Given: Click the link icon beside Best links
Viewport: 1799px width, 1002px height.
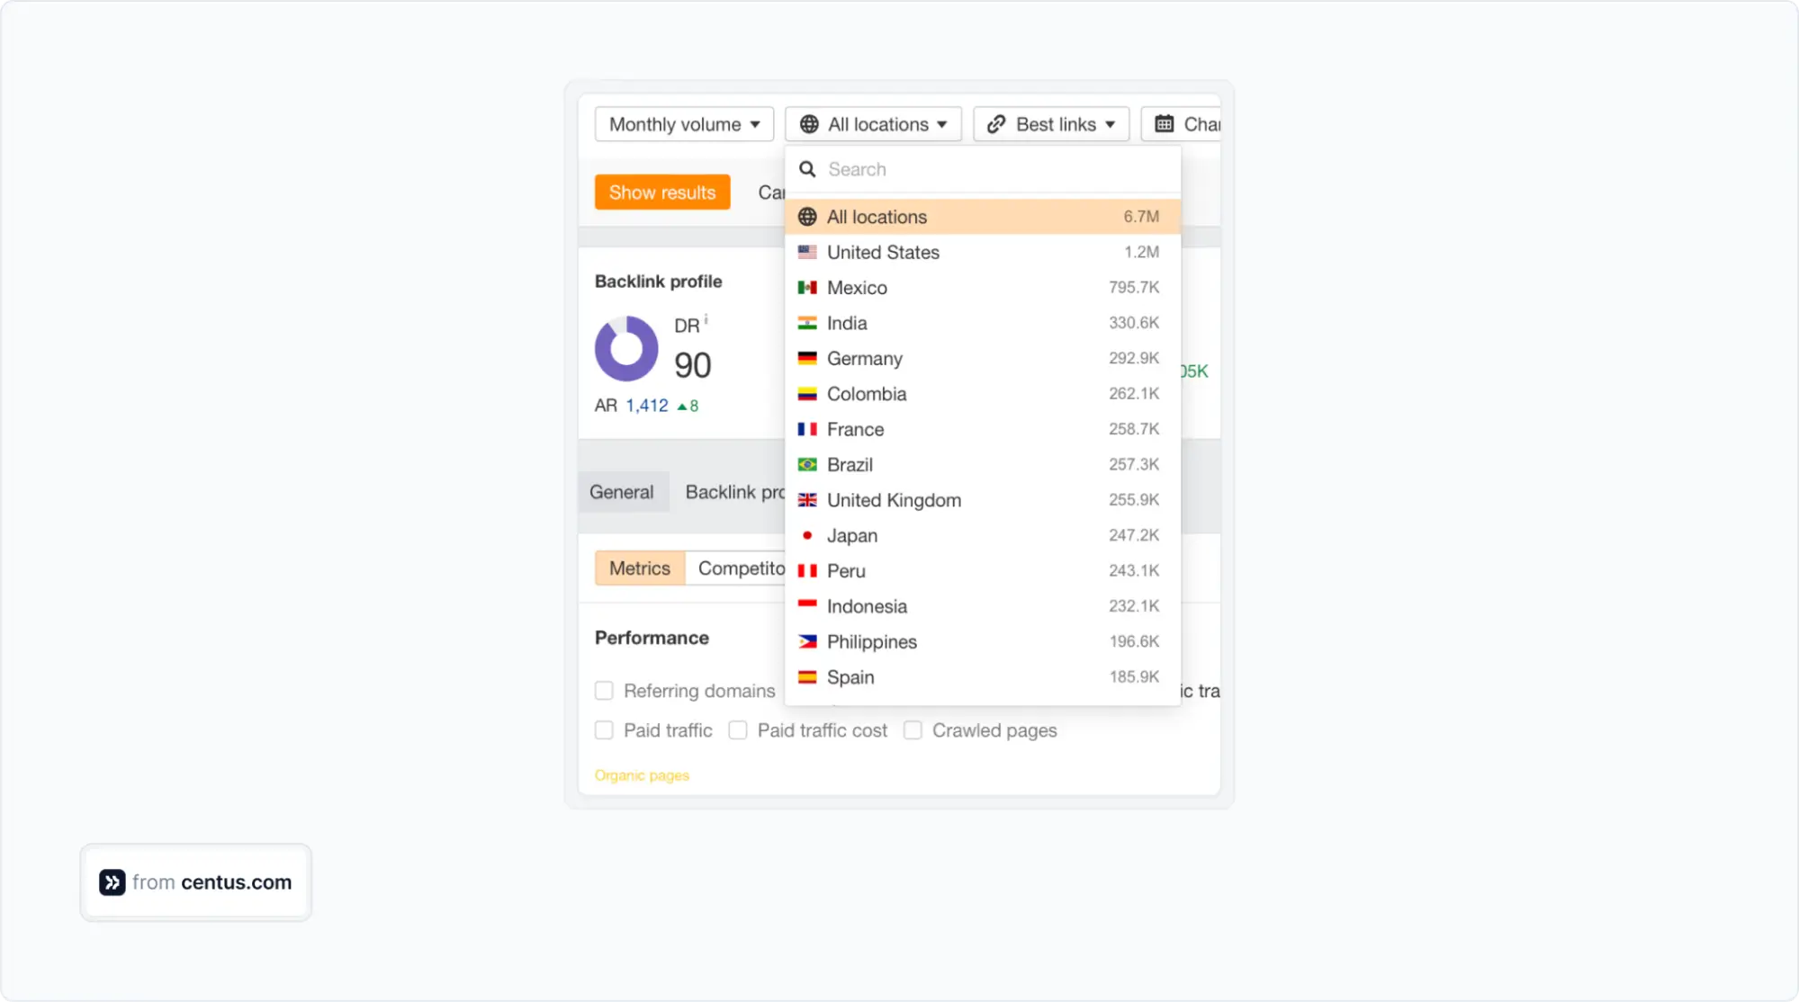Looking at the screenshot, I should coord(995,124).
